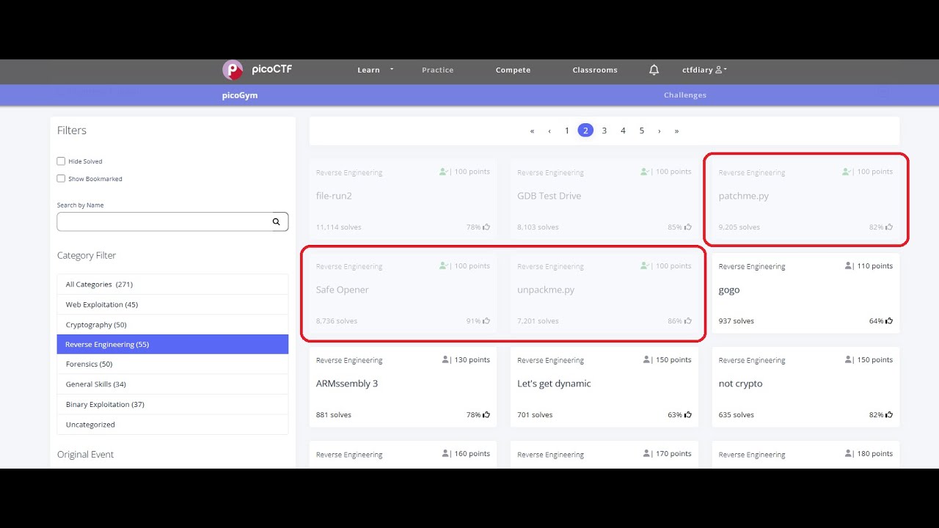The image size is (939, 528).
Task: Click thumbs-up icon on file-run2 card
Action: pyautogui.click(x=486, y=227)
